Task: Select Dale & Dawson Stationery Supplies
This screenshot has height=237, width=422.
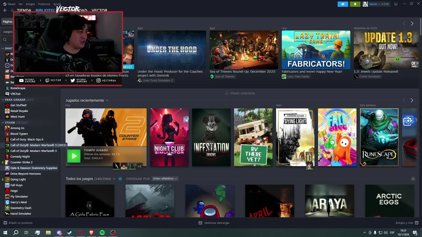Action: (34, 168)
